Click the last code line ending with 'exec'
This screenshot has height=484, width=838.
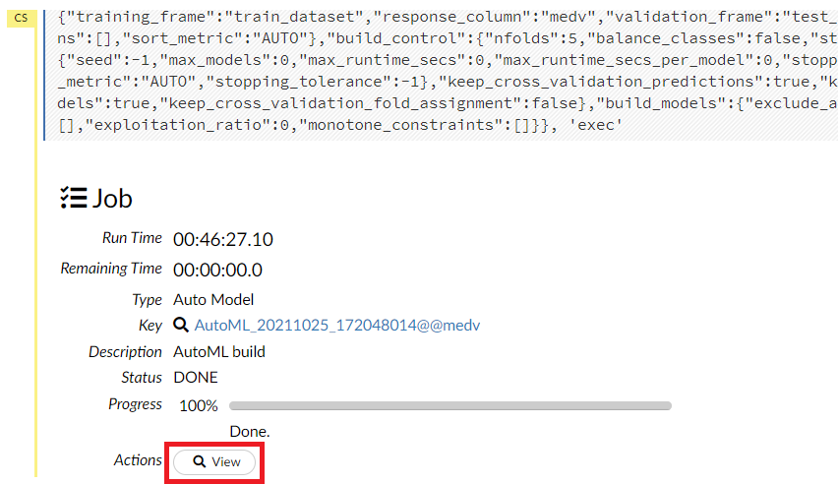point(334,126)
